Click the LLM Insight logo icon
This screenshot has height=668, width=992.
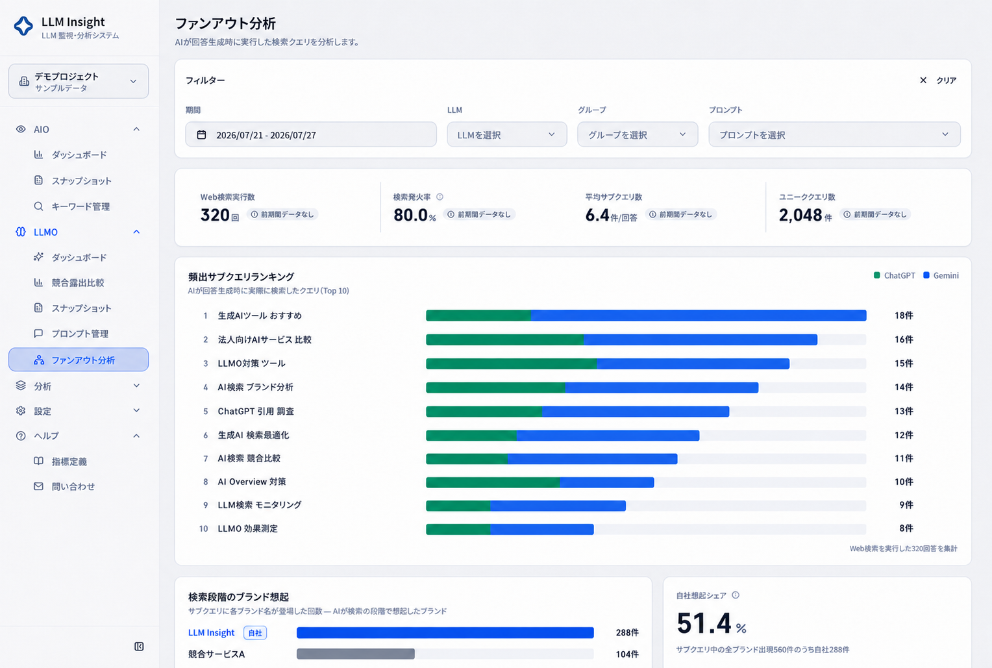click(23, 26)
